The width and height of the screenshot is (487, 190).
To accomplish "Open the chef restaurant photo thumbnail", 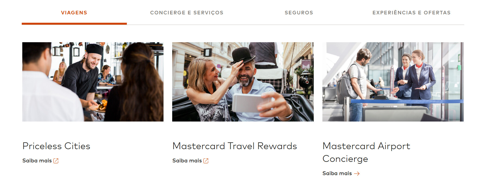I will point(93,82).
